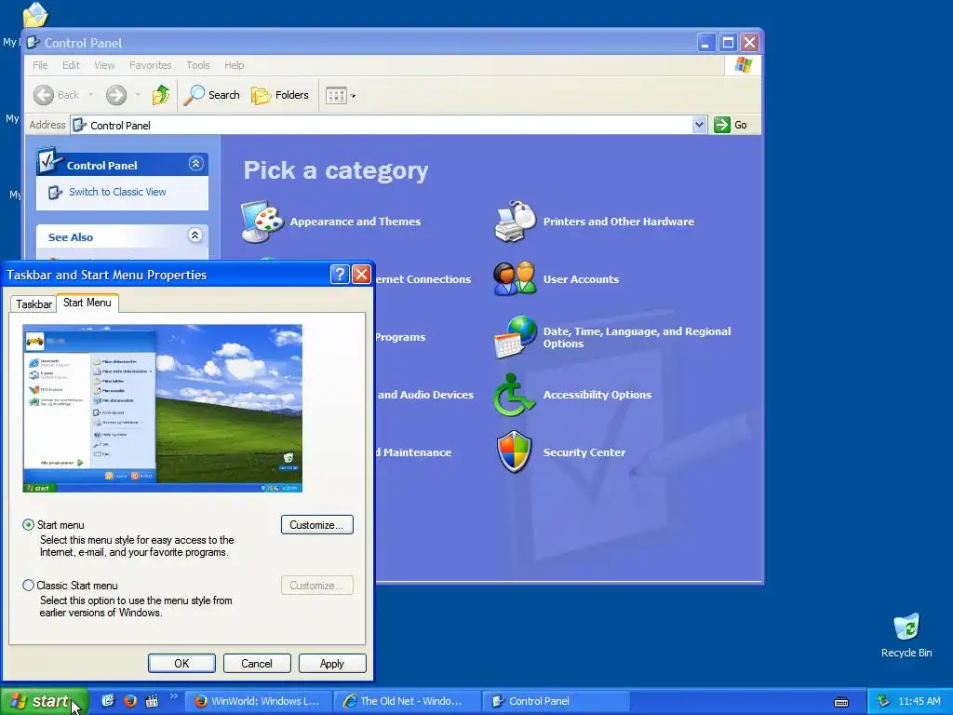Open the Accessibility Options wheelchair icon
Viewport: 953px width, 715px height.
pos(514,395)
